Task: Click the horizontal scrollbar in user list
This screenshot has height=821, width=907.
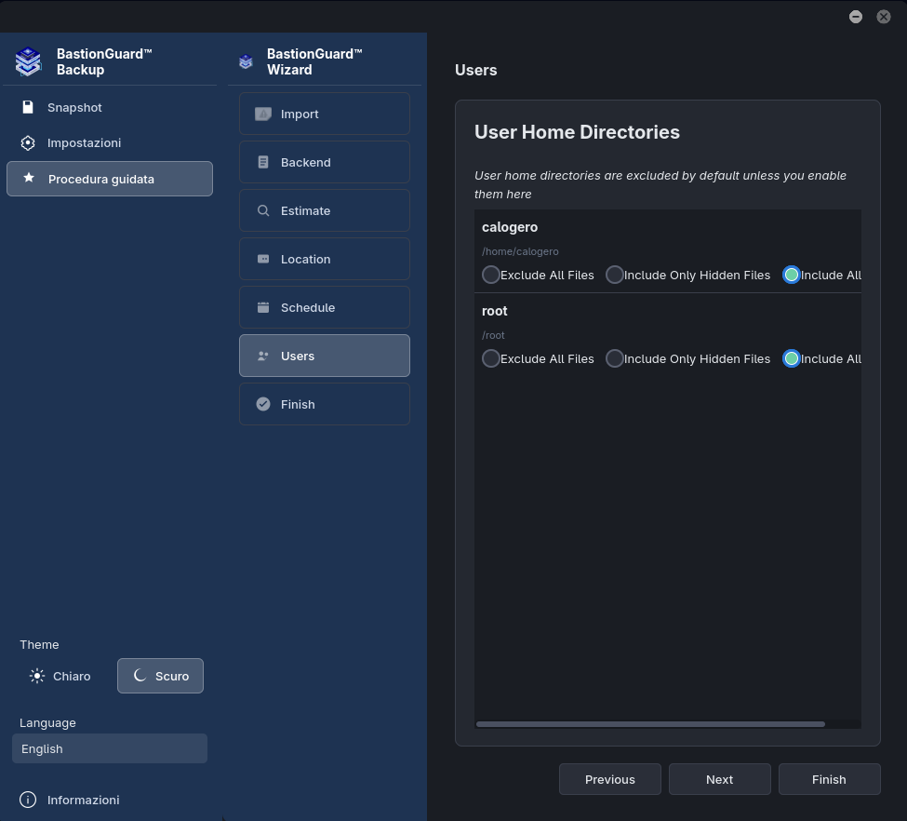Action: 650,724
